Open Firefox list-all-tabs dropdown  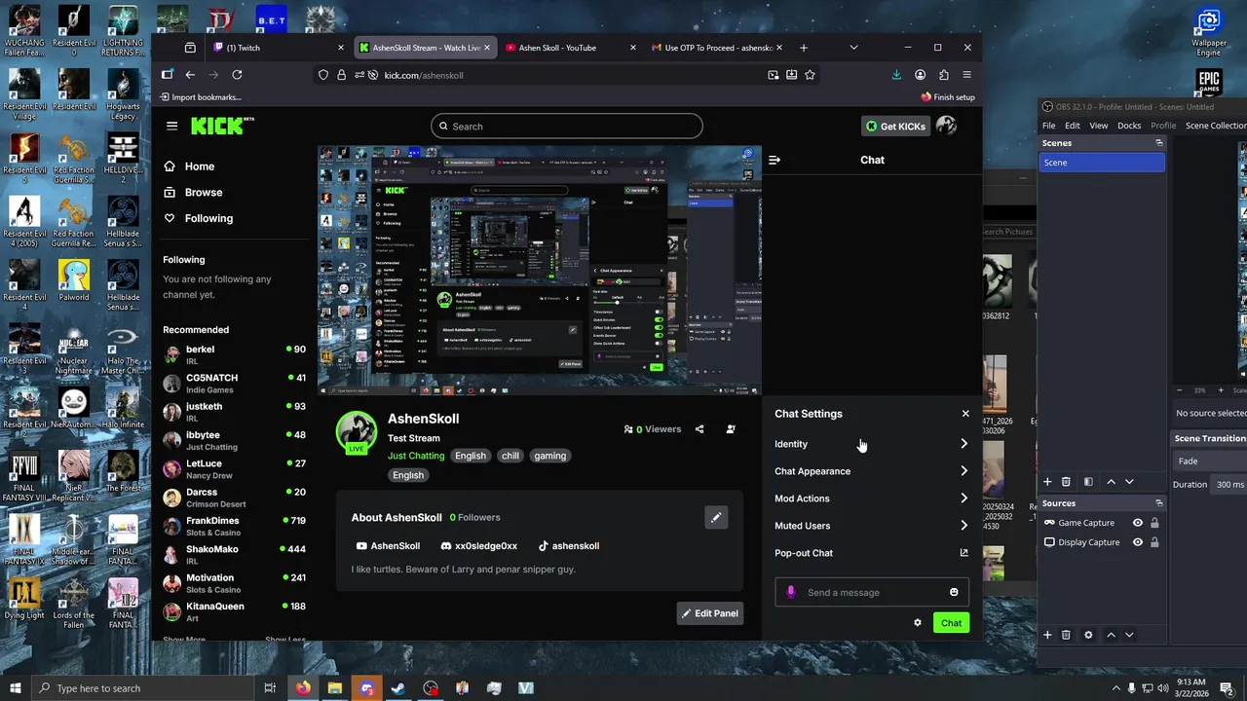[x=853, y=48]
